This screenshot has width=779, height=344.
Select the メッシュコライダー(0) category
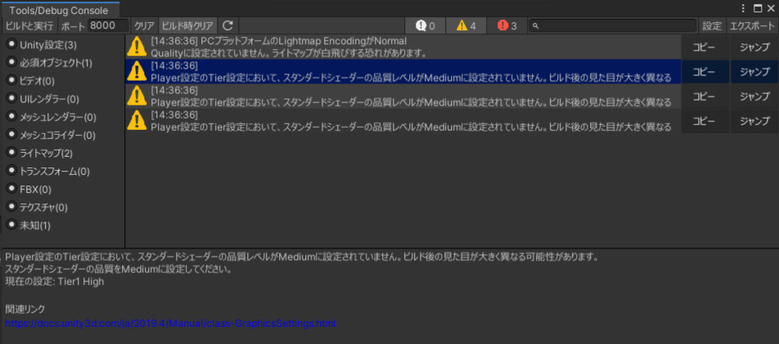click(x=51, y=135)
